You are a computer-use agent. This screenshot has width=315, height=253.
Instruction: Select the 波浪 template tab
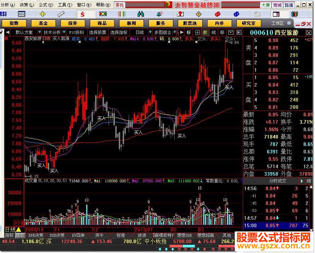click(x=142, y=235)
